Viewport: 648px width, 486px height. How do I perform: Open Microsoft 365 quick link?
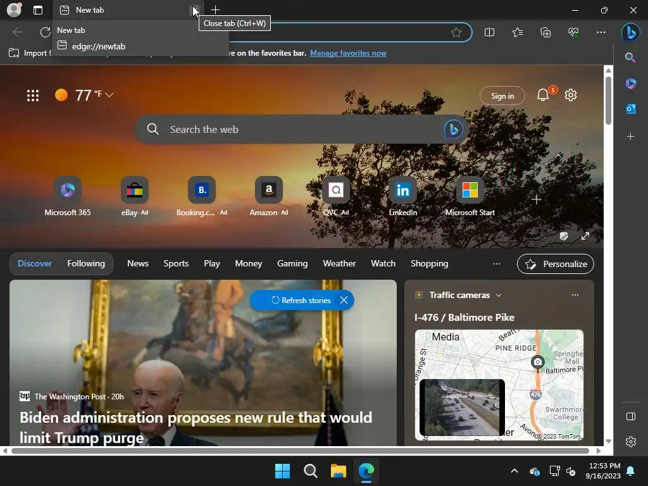click(67, 197)
